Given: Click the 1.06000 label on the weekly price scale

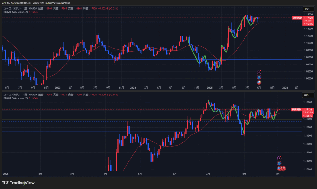Looking at the screenshot, I should click(308, 57).
